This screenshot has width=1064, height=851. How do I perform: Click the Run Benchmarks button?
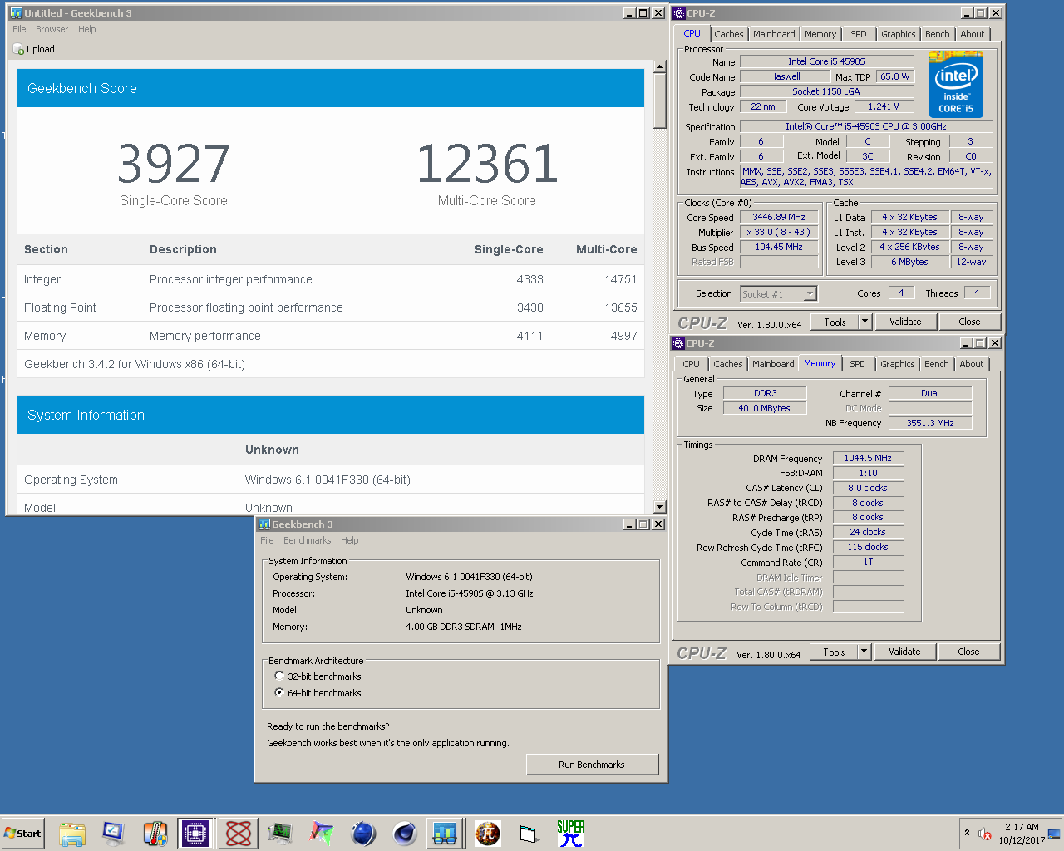click(592, 765)
